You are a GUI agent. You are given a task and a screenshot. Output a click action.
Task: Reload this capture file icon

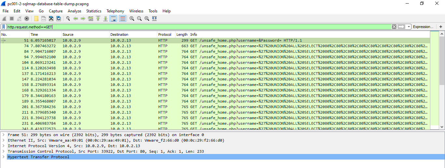click(59, 19)
